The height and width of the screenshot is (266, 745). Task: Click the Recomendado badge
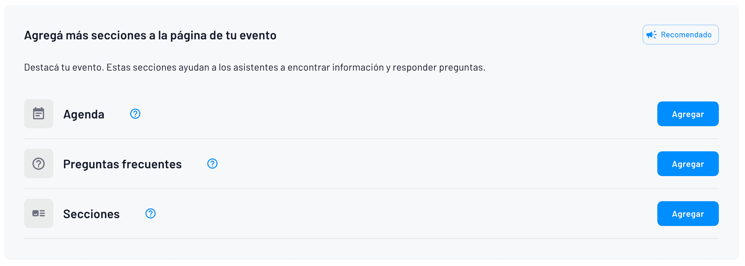coord(680,34)
